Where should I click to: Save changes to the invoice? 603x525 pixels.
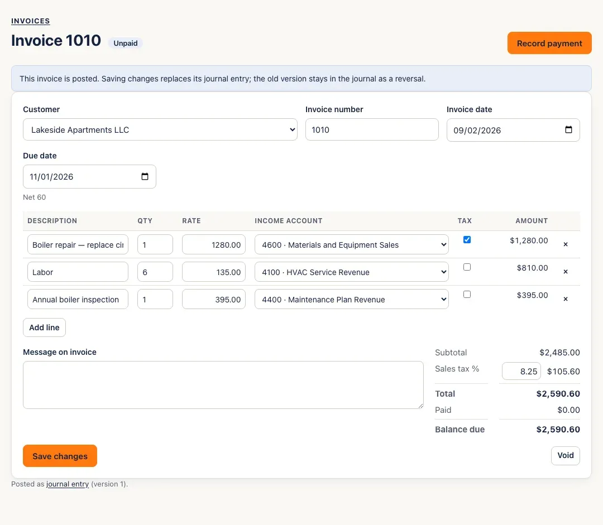(60, 456)
